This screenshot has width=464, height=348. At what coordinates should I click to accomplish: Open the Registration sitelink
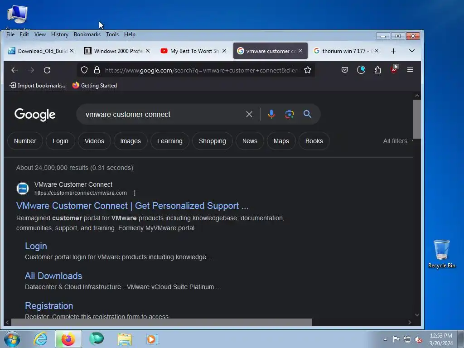point(49,306)
